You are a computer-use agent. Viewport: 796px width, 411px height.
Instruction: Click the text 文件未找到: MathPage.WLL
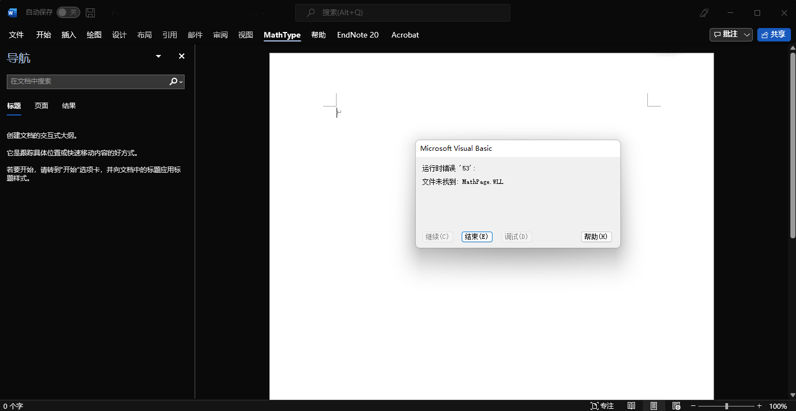tap(463, 182)
